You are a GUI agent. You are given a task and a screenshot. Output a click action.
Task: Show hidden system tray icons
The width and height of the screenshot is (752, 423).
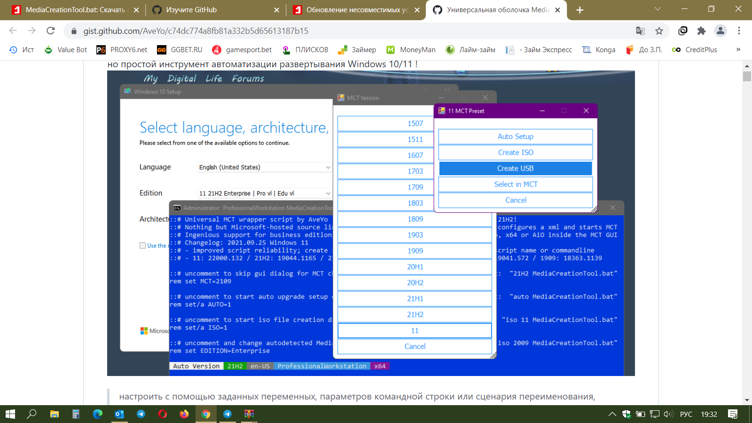coord(612,414)
